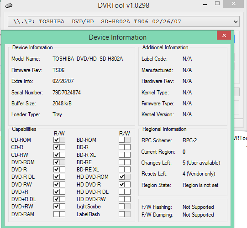
Task: Toggle DVD-RW write checkbox
Action: point(62,184)
